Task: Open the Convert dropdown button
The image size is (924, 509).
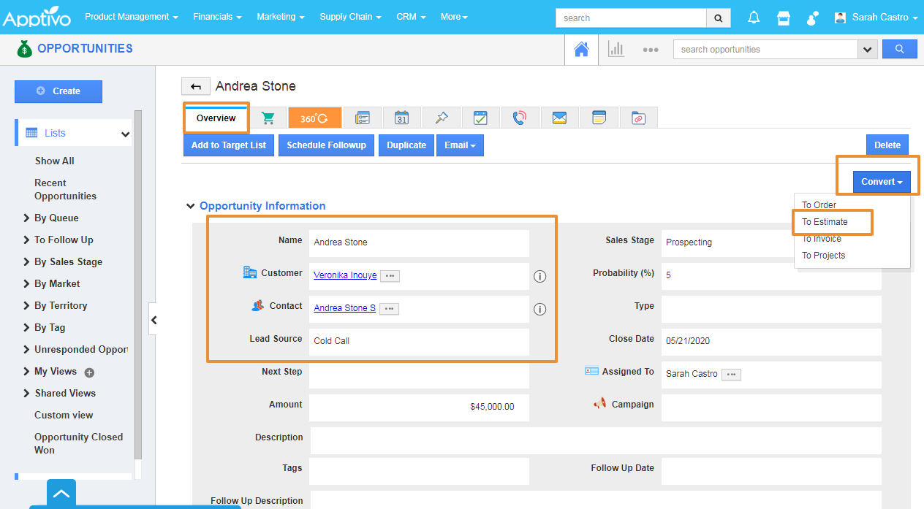Action: tap(881, 182)
